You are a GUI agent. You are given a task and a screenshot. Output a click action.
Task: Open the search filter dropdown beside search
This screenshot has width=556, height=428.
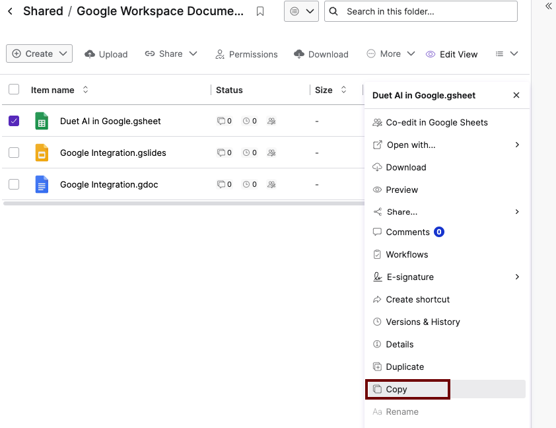click(301, 11)
